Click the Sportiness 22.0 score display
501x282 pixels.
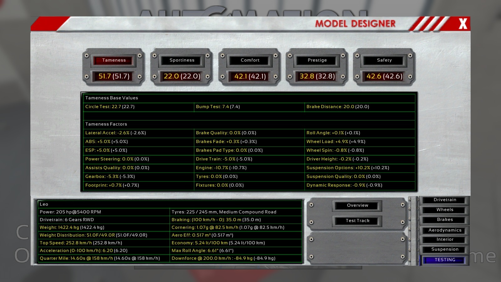(182, 76)
